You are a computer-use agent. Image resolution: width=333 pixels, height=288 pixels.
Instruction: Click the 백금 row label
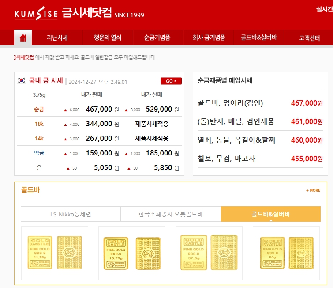39,153
